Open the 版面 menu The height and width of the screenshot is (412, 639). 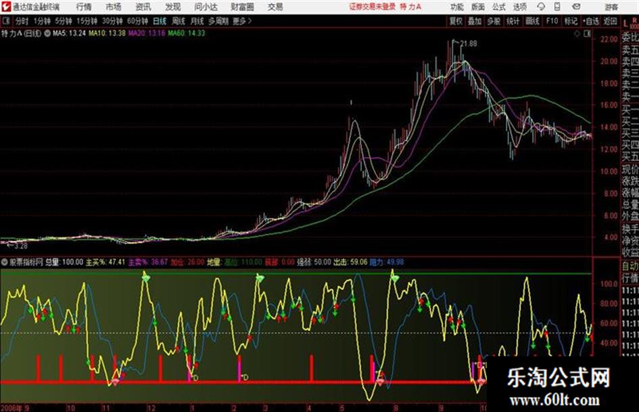click(477, 7)
